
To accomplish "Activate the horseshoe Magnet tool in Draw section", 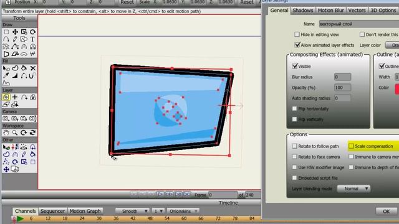I will click(x=33, y=47).
